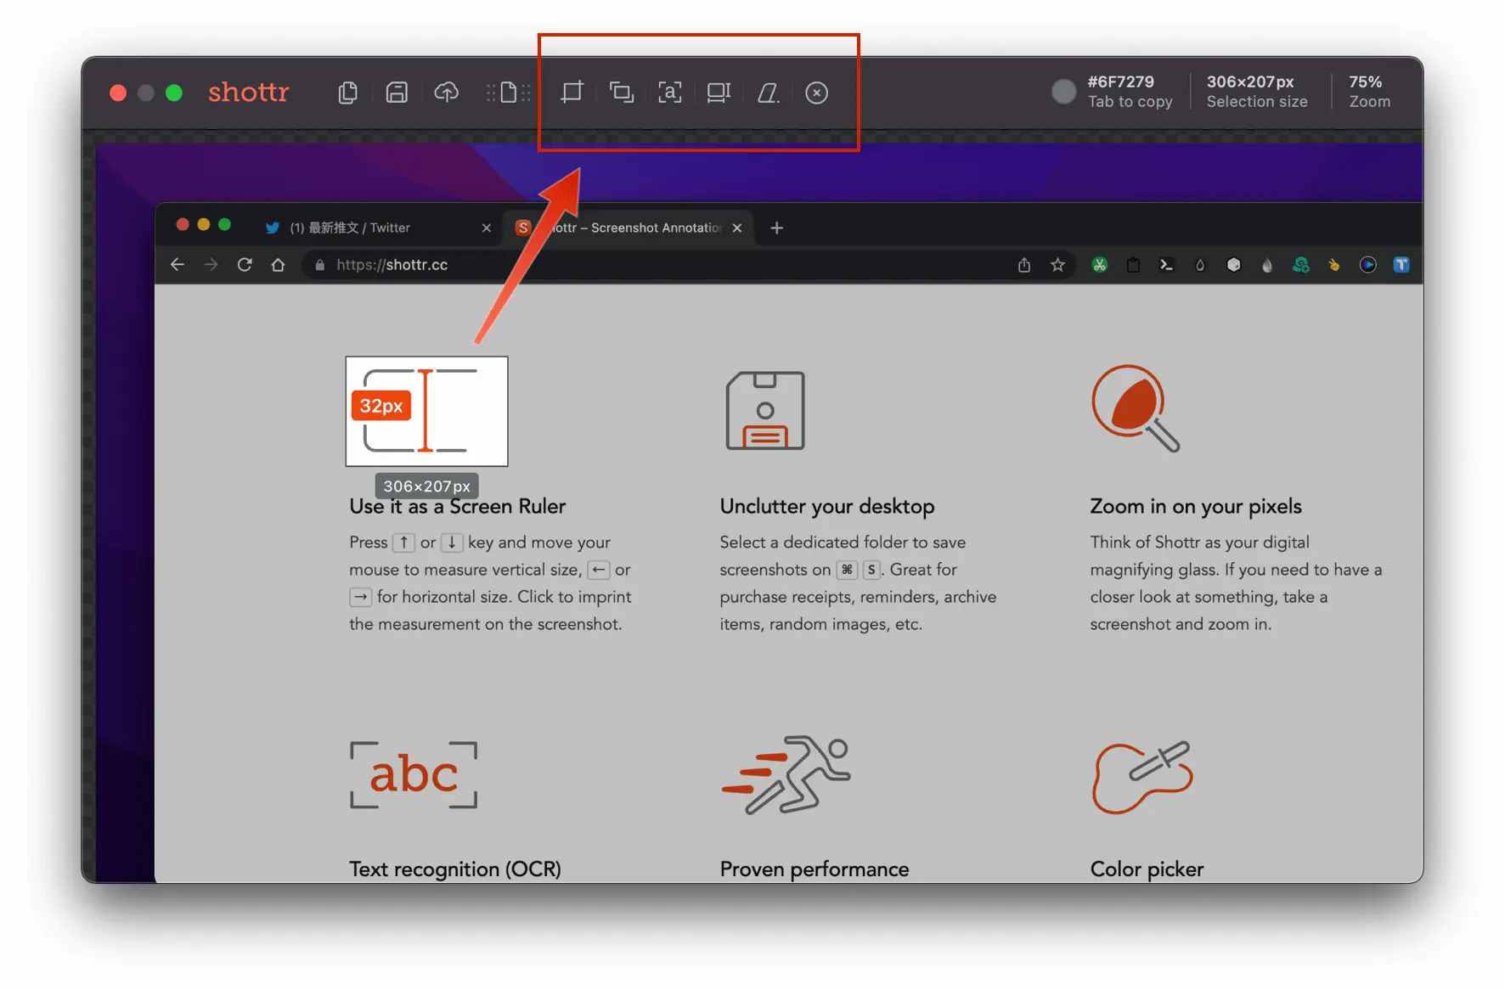Click the browser back arrow
1505x990 pixels.
[178, 265]
